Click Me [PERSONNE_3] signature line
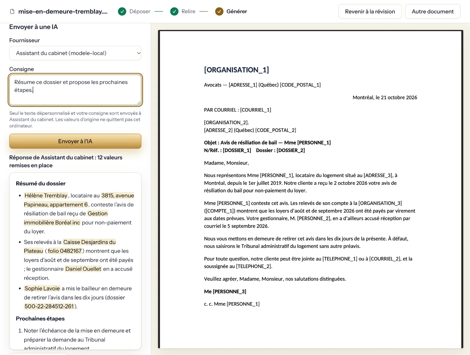This screenshot has width=470, height=355. pos(225,292)
